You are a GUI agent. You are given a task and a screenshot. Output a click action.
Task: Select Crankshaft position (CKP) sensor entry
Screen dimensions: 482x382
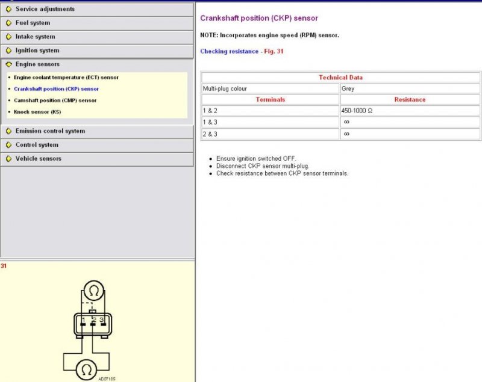[x=57, y=89]
